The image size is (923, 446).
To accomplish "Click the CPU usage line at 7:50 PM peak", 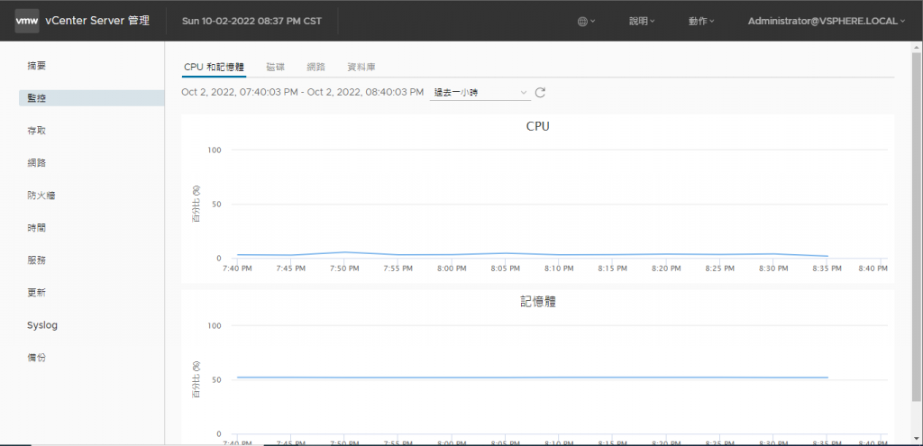I will (x=345, y=252).
